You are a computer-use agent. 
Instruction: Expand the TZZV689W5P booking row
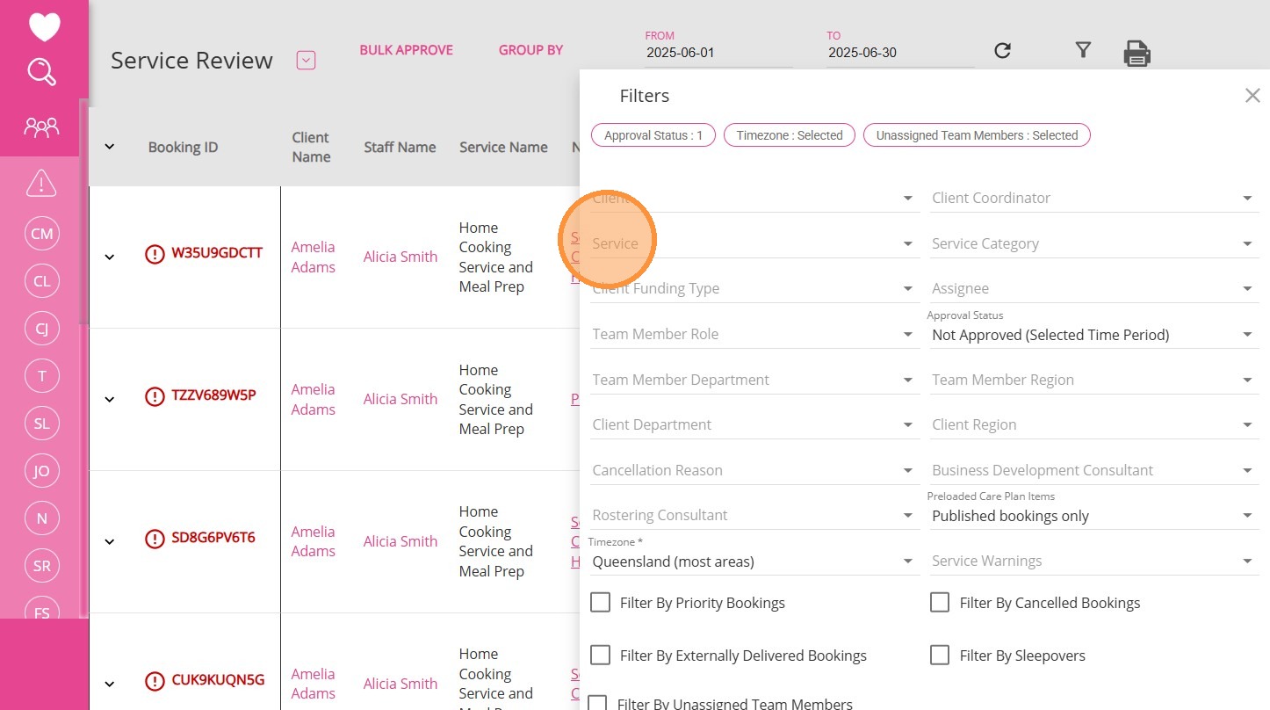tap(110, 399)
